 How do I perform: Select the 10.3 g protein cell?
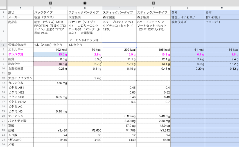pos(154,54)
